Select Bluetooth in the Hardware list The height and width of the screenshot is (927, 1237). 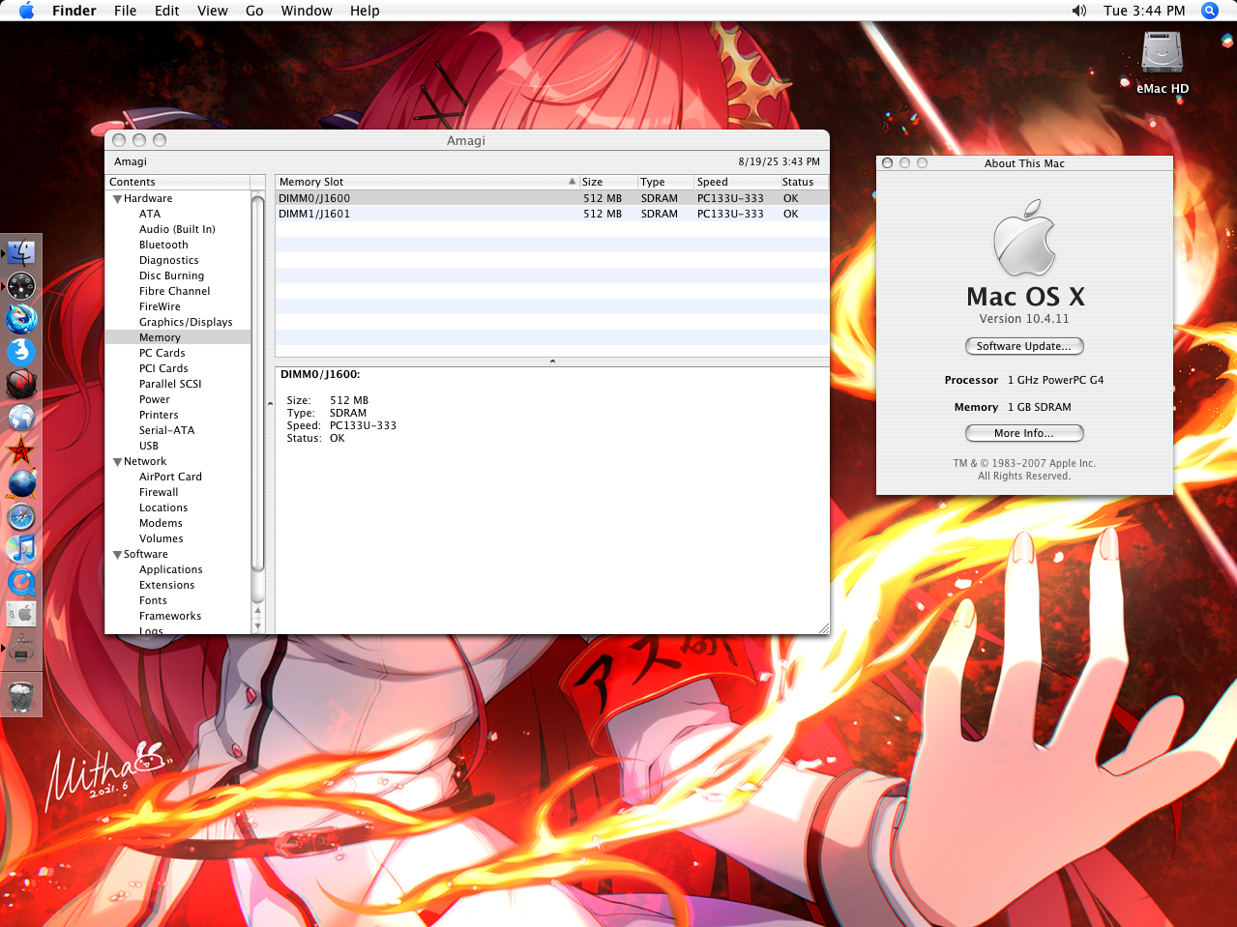(163, 245)
